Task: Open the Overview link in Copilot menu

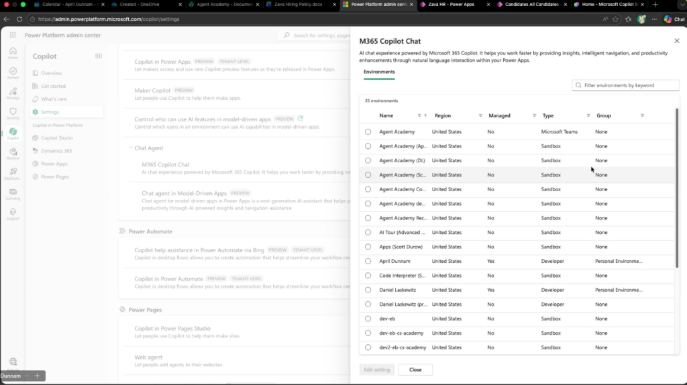Action: point(51,73)
